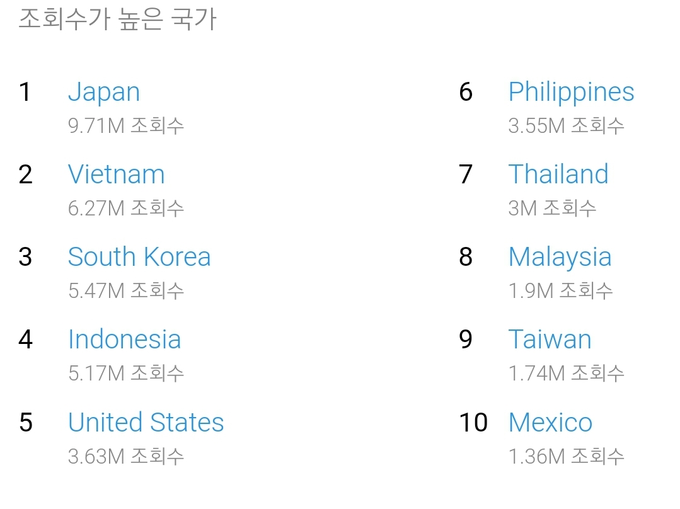Open the Taiwan country link
The image size is (680, 509).
tap(550, 340)
